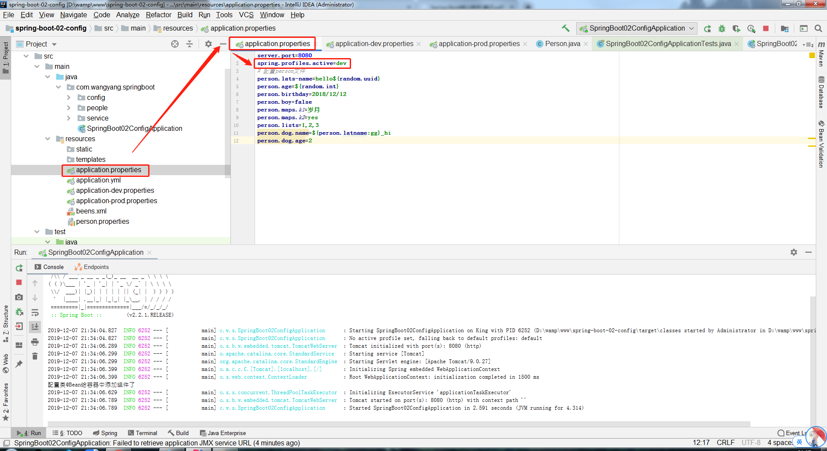Open the Refactor menu
Viewport: 827px width, 451px height.
pos(159,15)
